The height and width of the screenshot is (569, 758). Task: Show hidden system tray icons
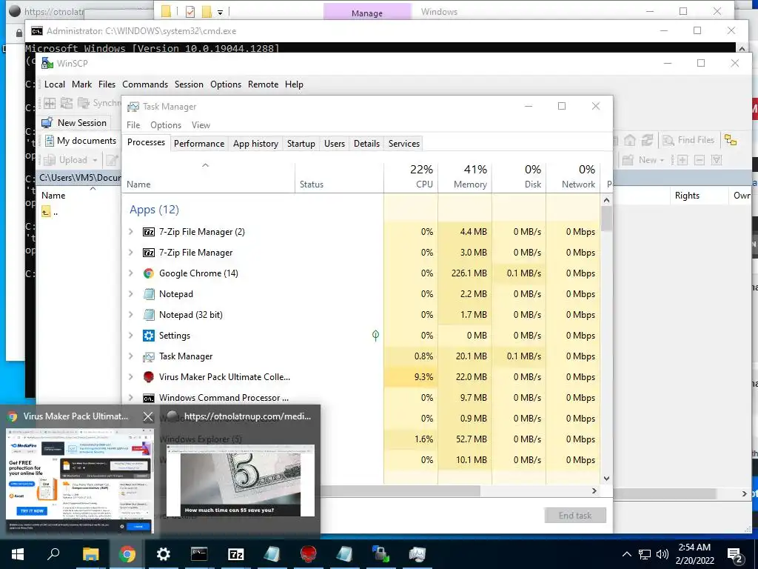point(626,554)
